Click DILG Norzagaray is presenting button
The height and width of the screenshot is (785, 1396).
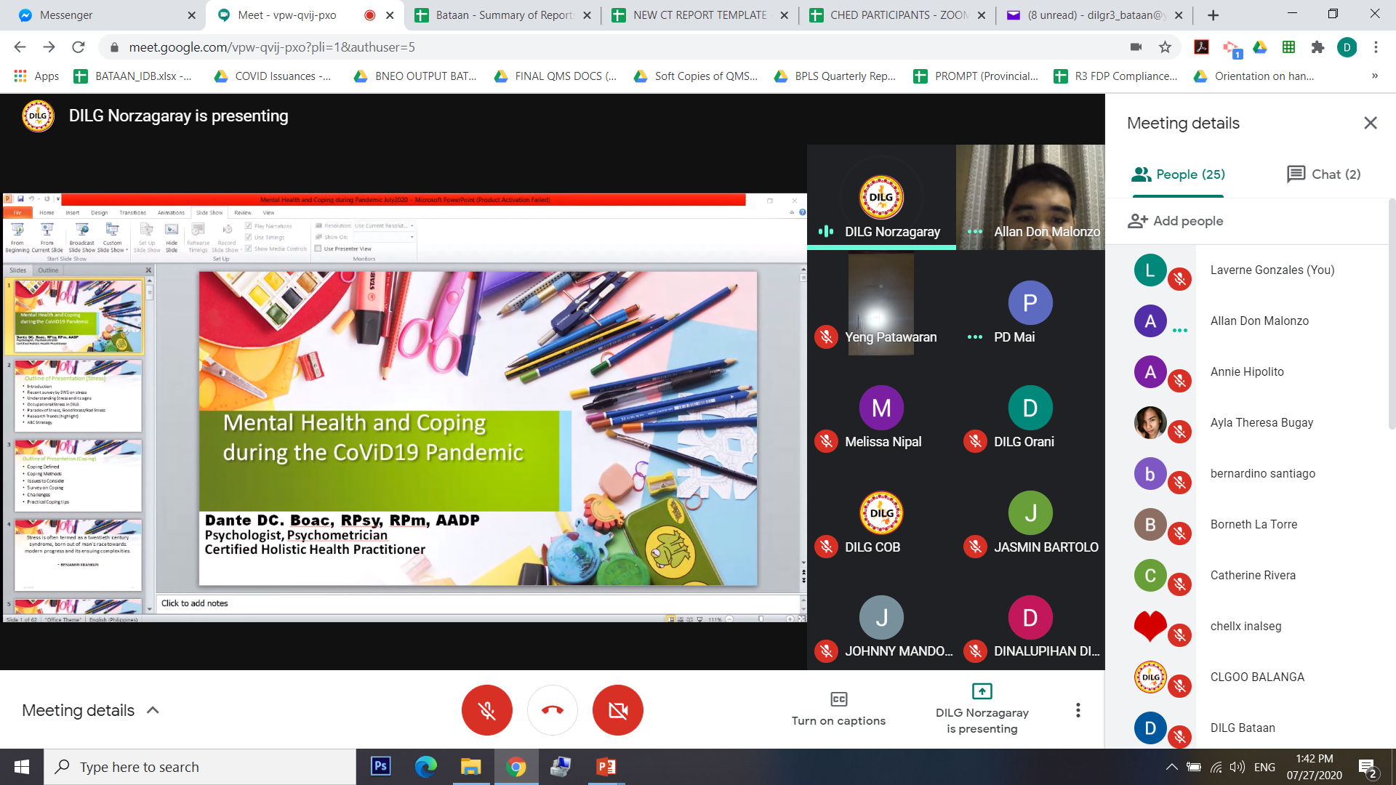click(x=982, y=710)
